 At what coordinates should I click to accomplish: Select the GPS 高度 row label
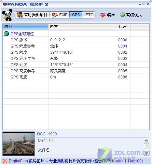[19, 77]
